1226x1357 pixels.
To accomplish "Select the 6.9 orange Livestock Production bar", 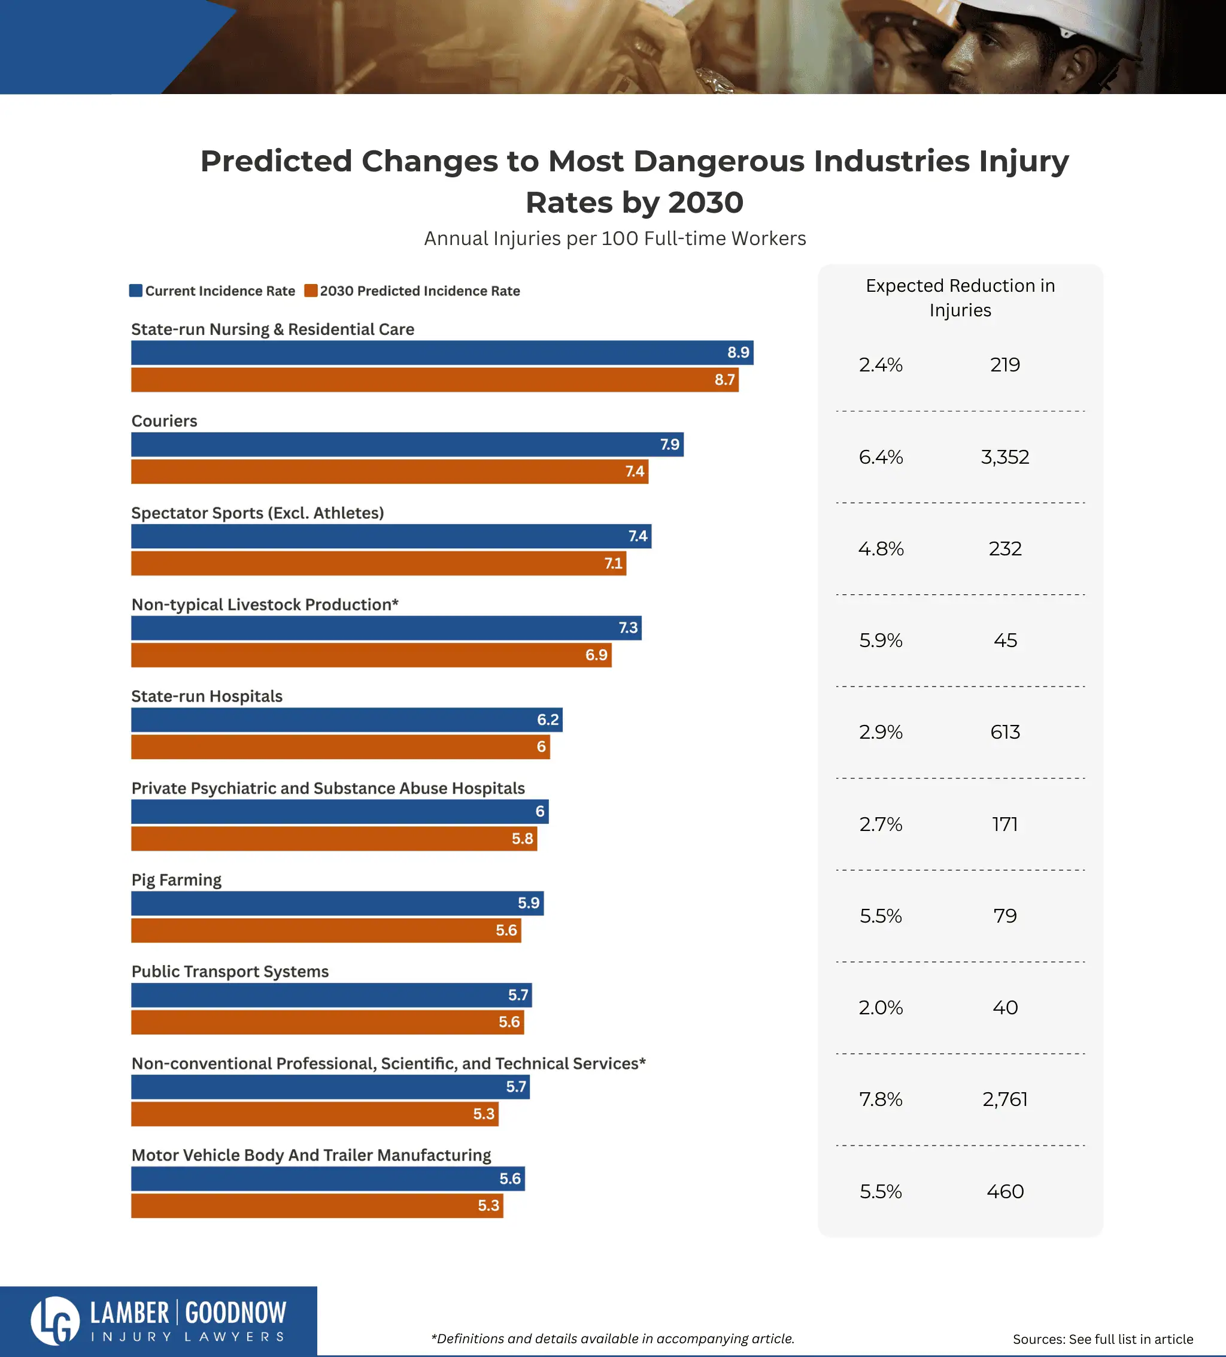I will 371,654.
